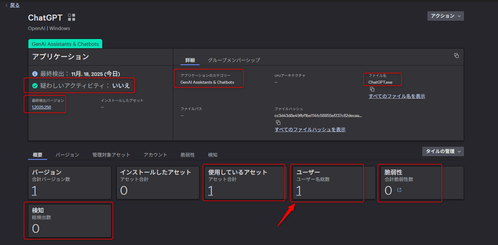Click the grid icon next to ChatGPT title

coord(72,17)
